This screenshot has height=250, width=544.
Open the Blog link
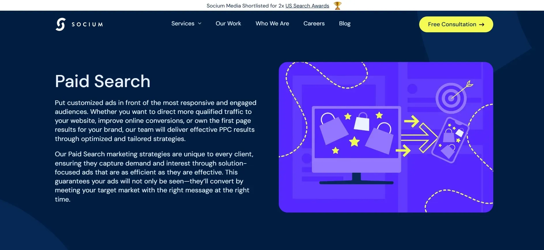(x=345, y=24)
